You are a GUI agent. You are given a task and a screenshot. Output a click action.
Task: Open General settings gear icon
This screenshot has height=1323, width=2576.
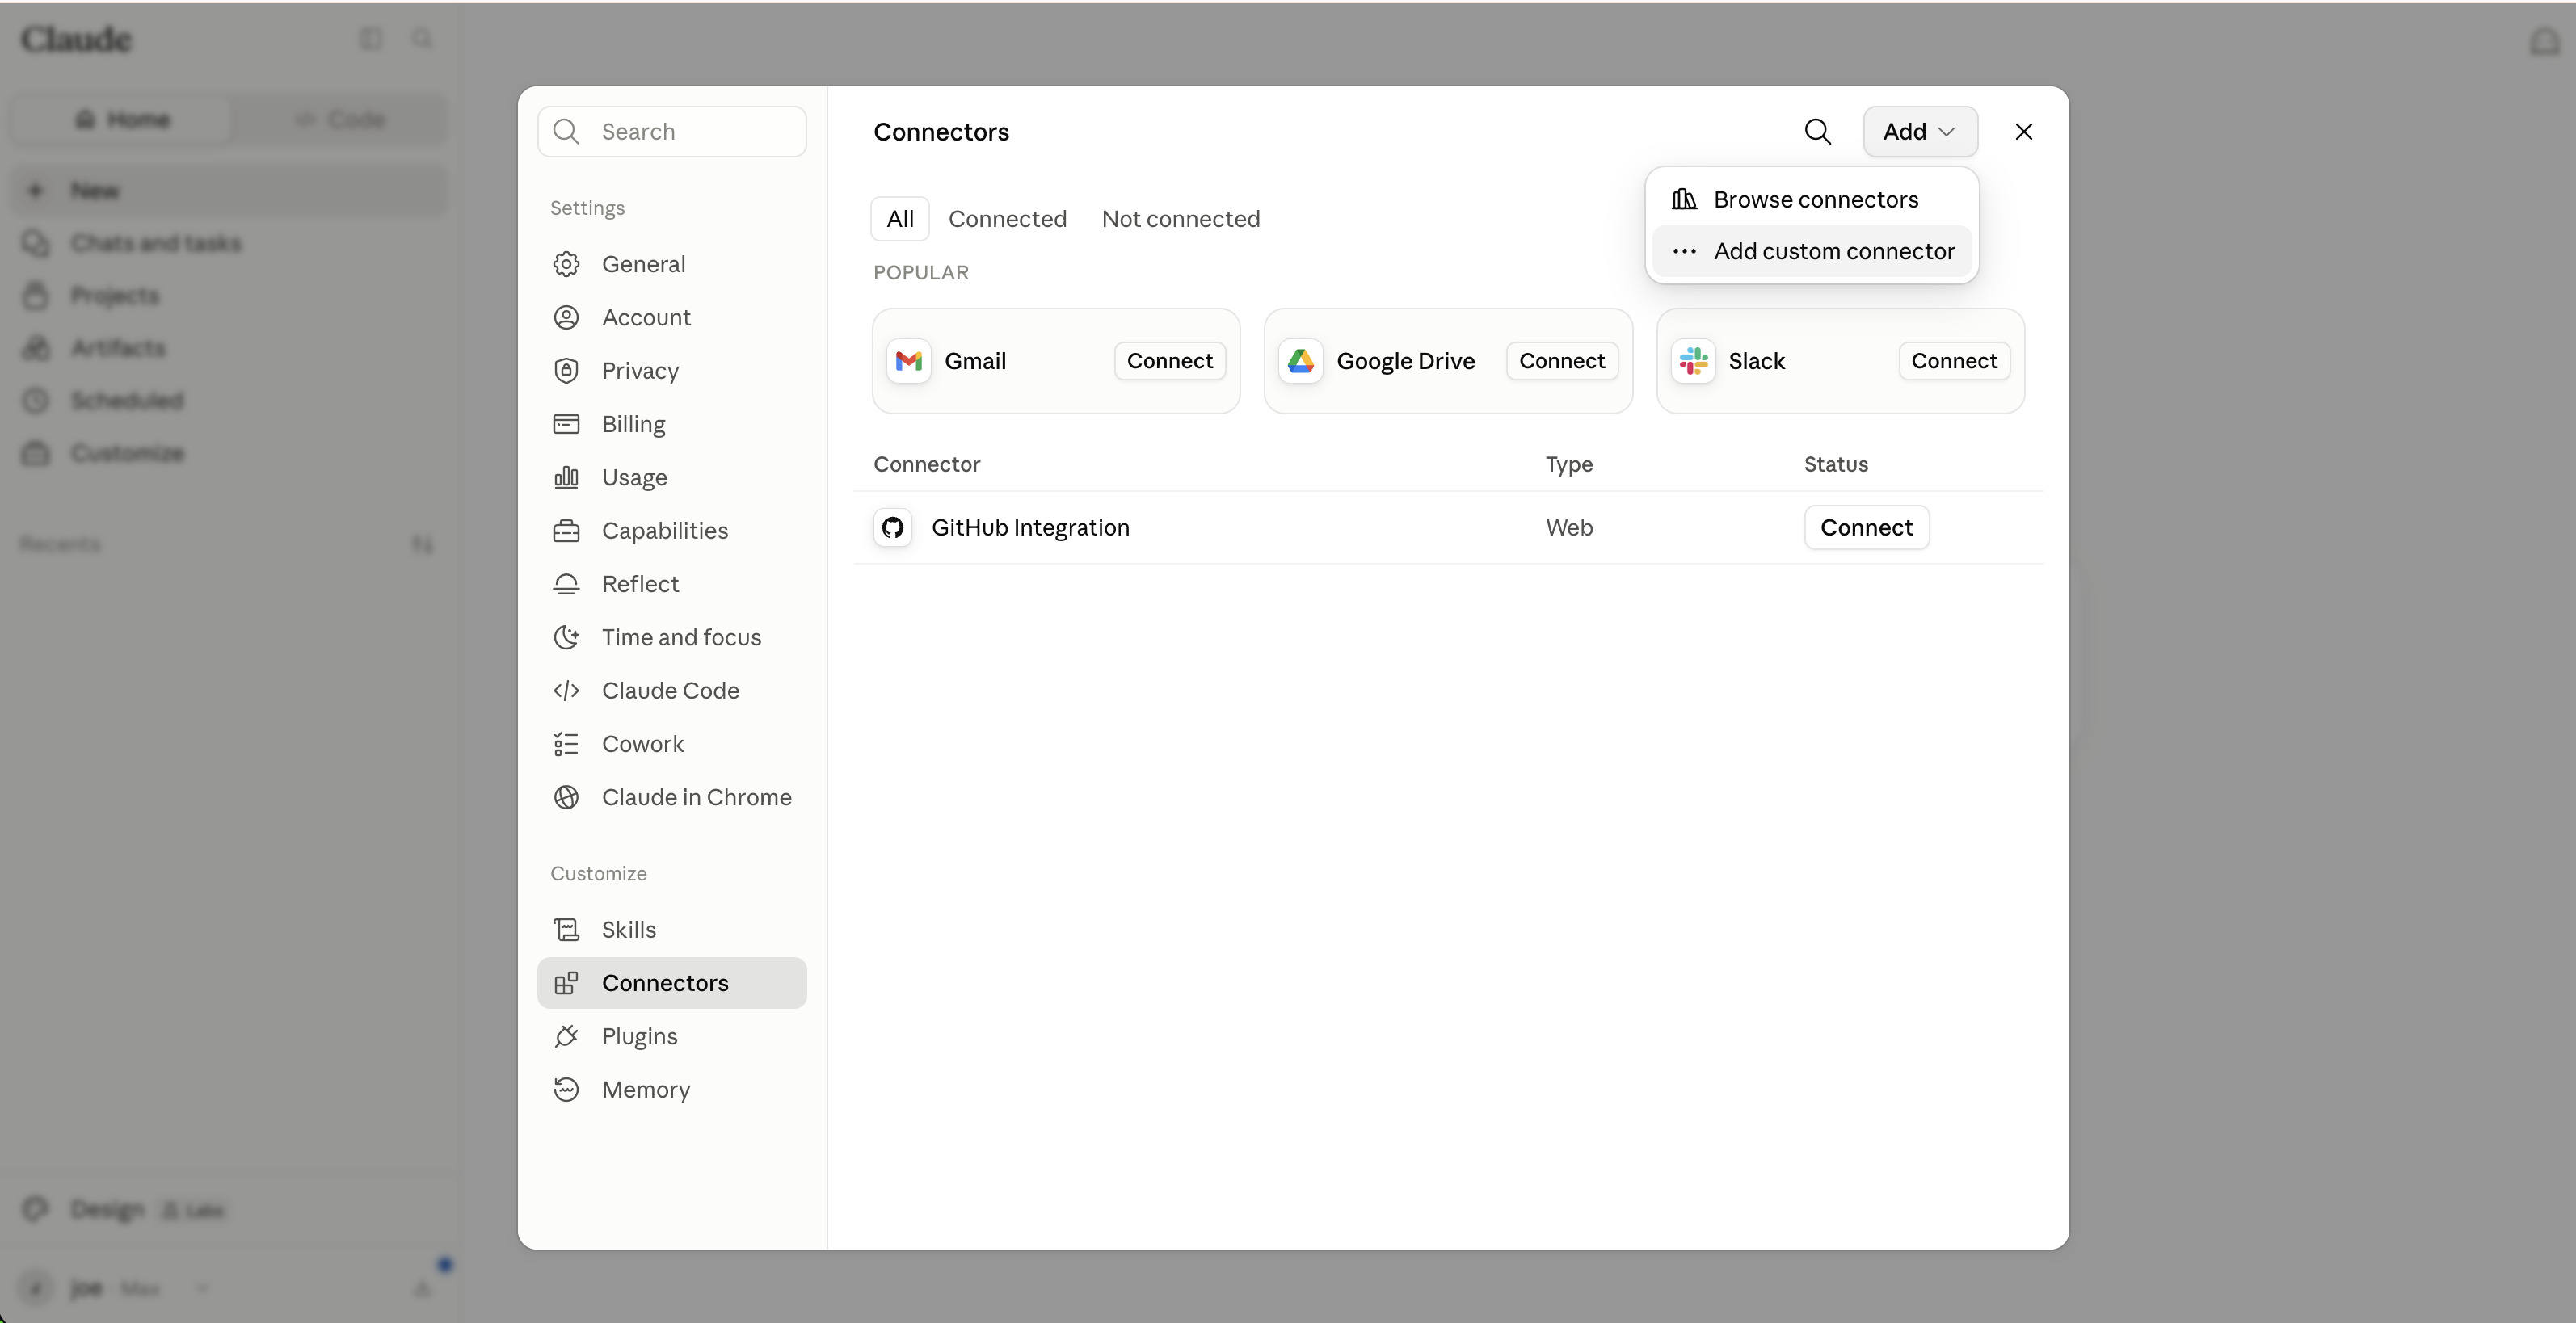pos(566,264)
